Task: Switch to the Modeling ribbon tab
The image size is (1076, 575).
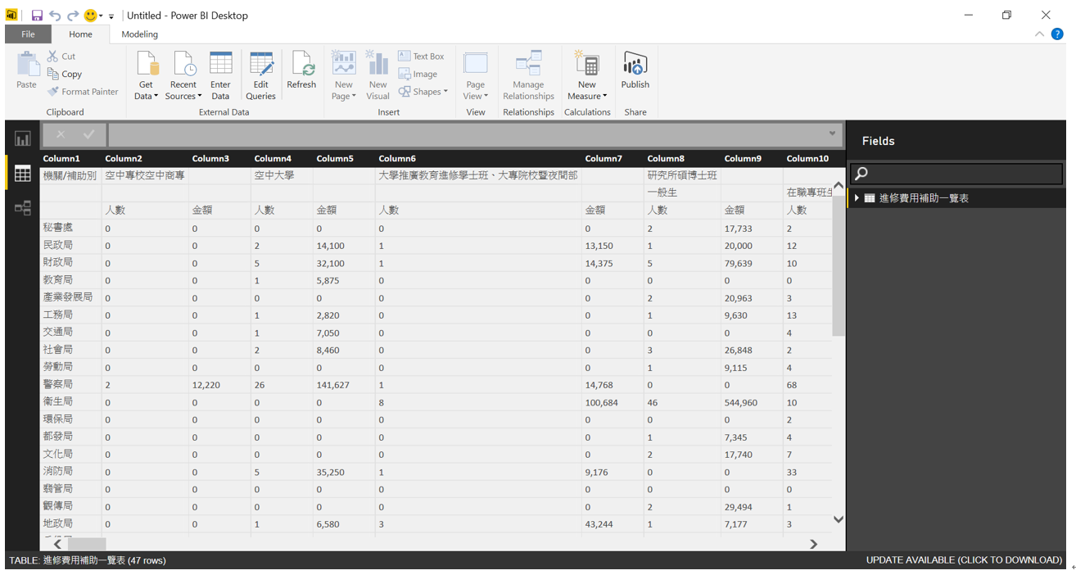Action: 139,34
